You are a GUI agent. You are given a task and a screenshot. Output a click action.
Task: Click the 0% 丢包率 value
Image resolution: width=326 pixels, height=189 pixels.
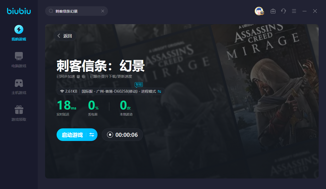[x=93, y=105]
